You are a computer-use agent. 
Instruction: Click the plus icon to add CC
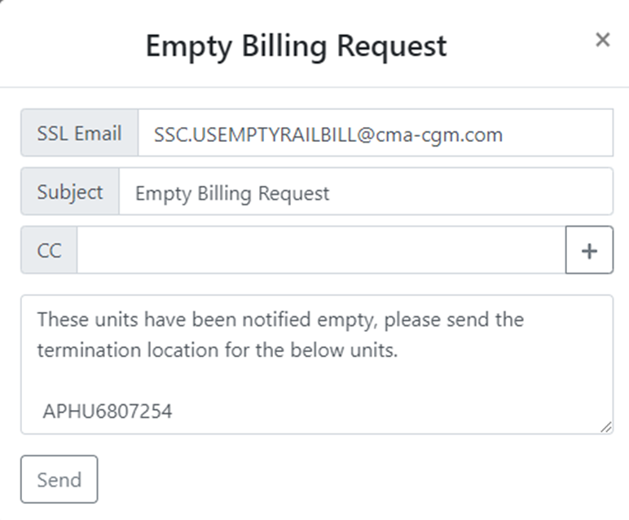point(588,251)
